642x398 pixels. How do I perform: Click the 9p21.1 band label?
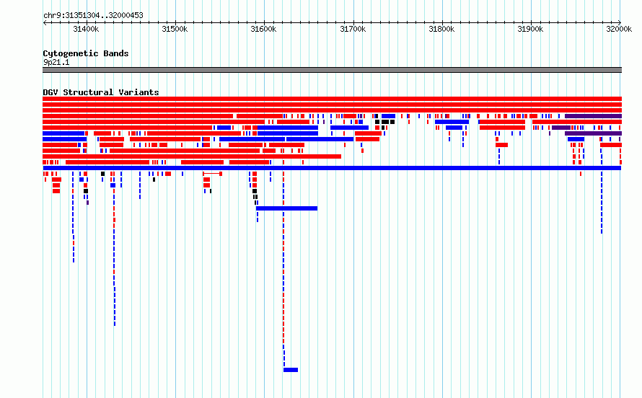coord(56,62)
